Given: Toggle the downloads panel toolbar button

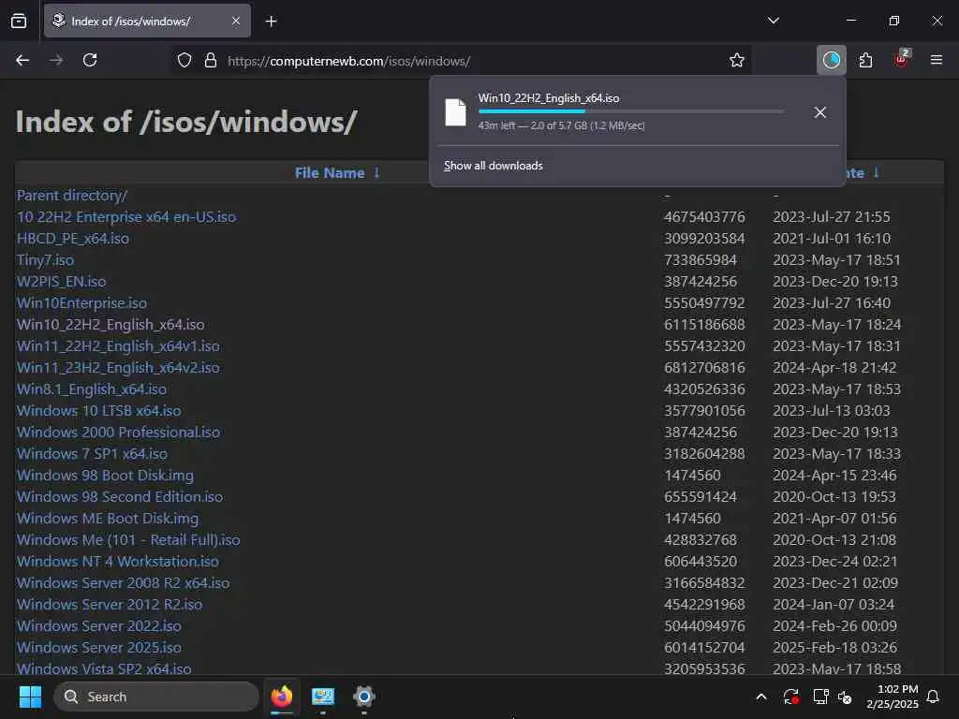Looking at the screenshot, I should 832,60.
